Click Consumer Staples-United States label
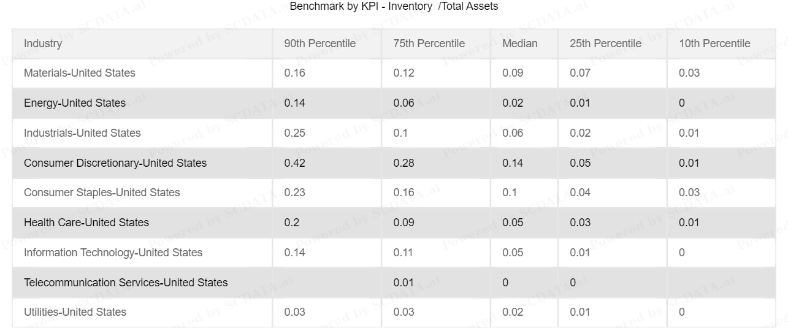788x328 pixels. pyautogui.click(x=102, y=193)
